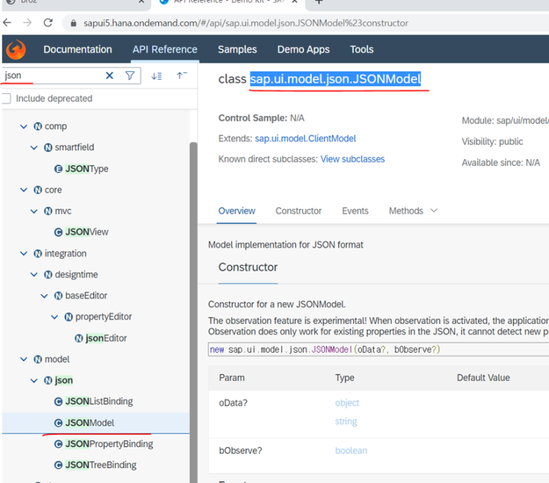Open a new browser tab with plus
The width and height of the screenshot is (549, 483).
[x=318, y=1]
